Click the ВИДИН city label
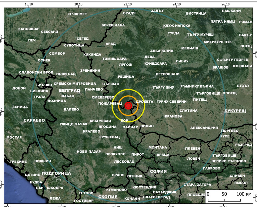 (x=147, y=126)
